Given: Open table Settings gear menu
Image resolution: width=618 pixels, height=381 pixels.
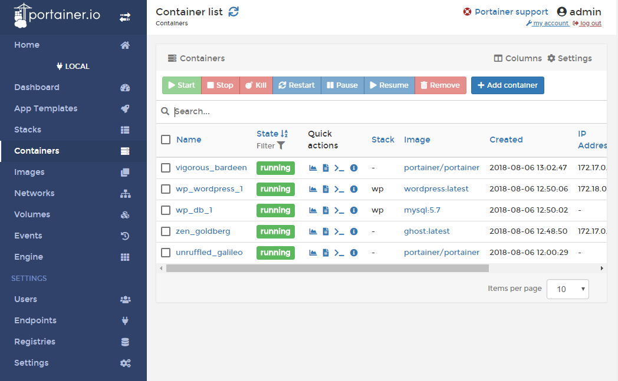Looking at the screenshot, I should click(570, 58).
